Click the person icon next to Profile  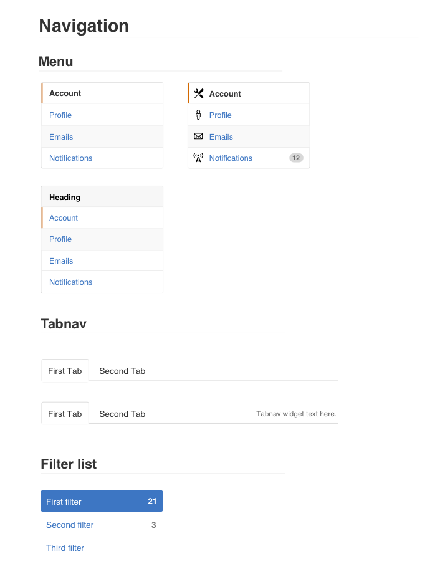click(x=198, y=115)
